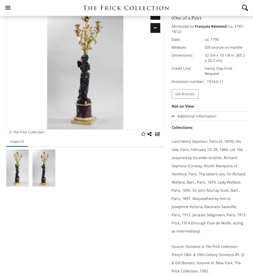The height and width of the screenshot is (276, 253).
Task: View the second candelabrum thumbnail
Action: click(x=44, y=168)
